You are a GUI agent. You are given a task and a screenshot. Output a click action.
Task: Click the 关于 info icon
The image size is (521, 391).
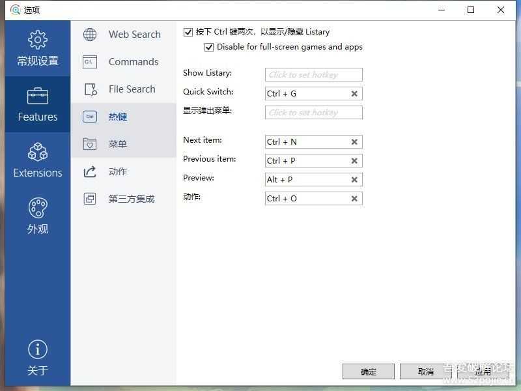38,350
